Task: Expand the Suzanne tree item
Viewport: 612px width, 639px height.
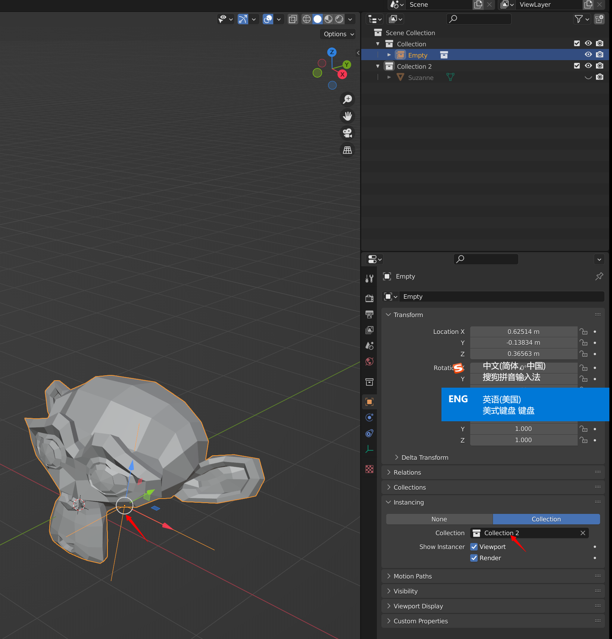Action: [x=389, y=77]
